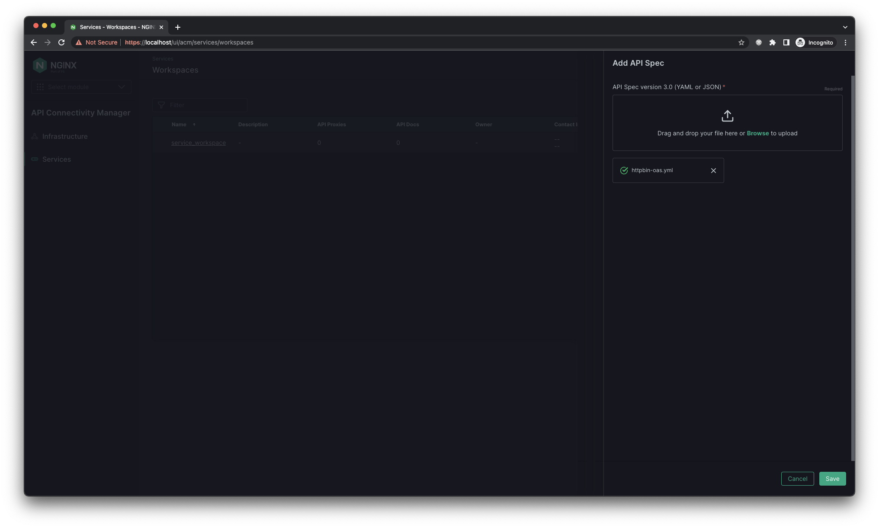Image resolution: width=879 pixels, height=528 pixels.
Task: Open the Select module dropdown
Action: point(81,87)
